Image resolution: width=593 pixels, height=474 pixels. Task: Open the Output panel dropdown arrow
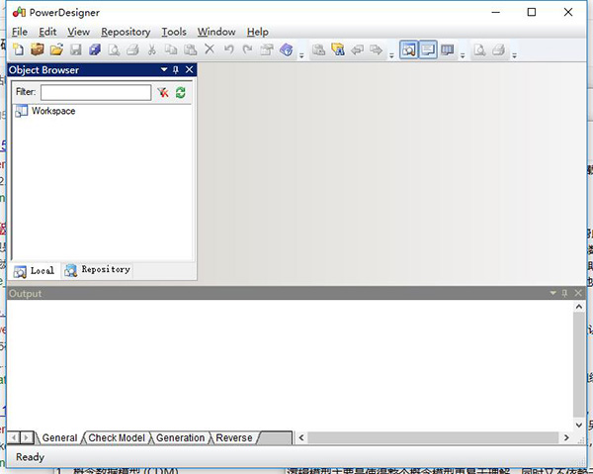click(552, 293)
